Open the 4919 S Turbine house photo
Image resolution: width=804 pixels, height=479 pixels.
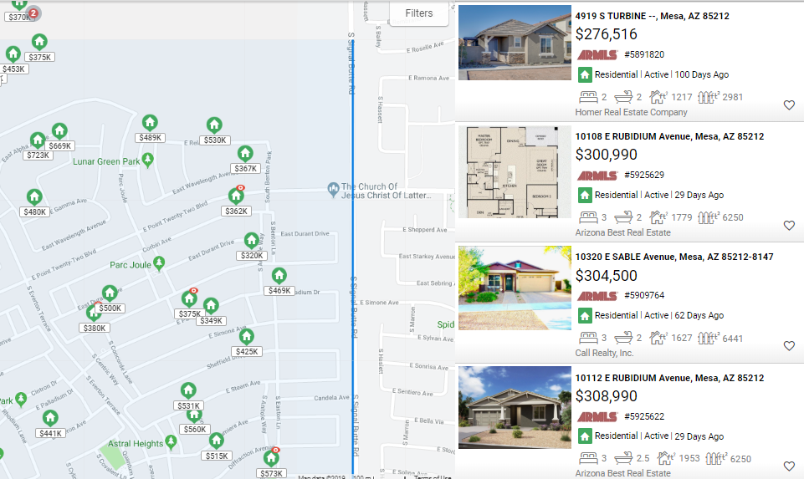[x=515, y=43]
